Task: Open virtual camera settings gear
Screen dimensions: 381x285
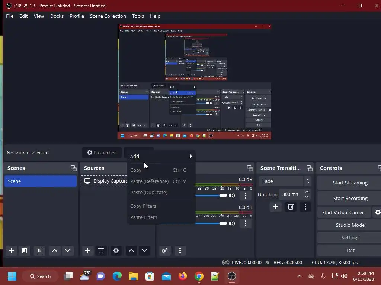Action: point(377,212)
